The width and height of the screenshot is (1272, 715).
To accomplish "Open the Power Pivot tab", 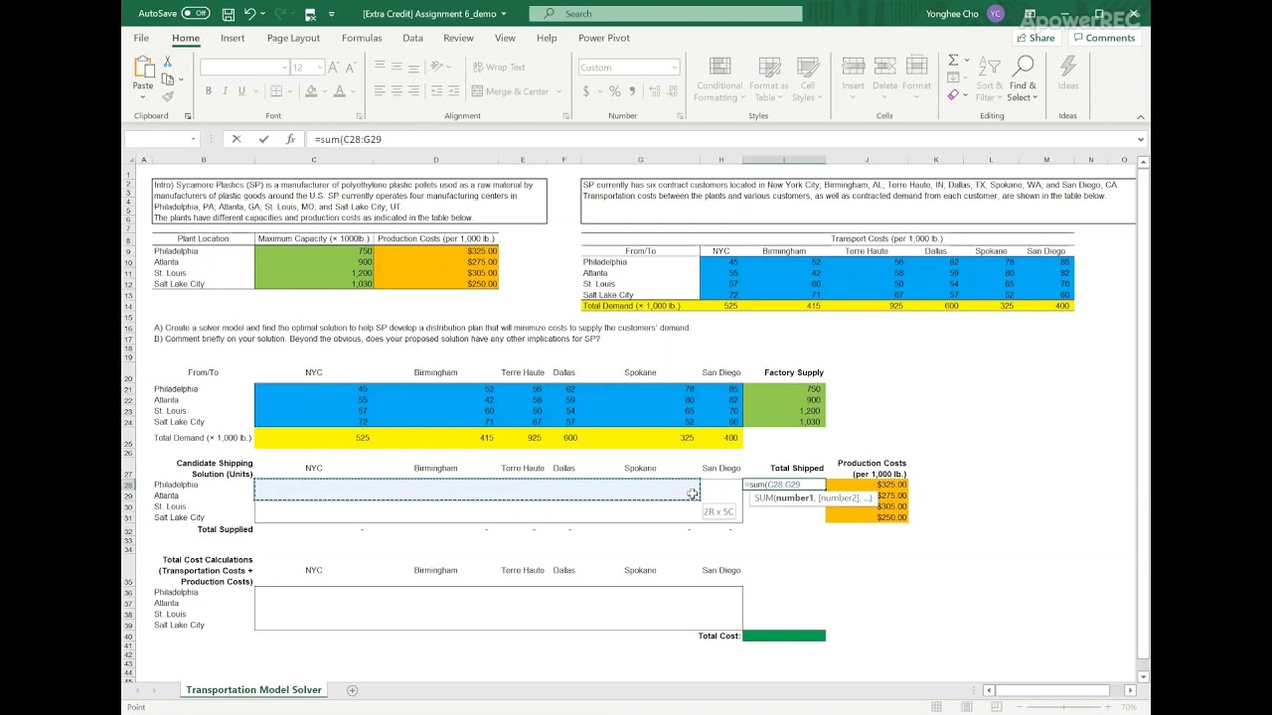I will [x=604, y=38].
